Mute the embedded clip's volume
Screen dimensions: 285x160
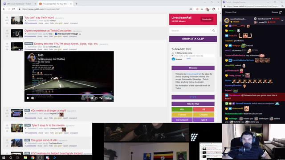tap(33, 98)
